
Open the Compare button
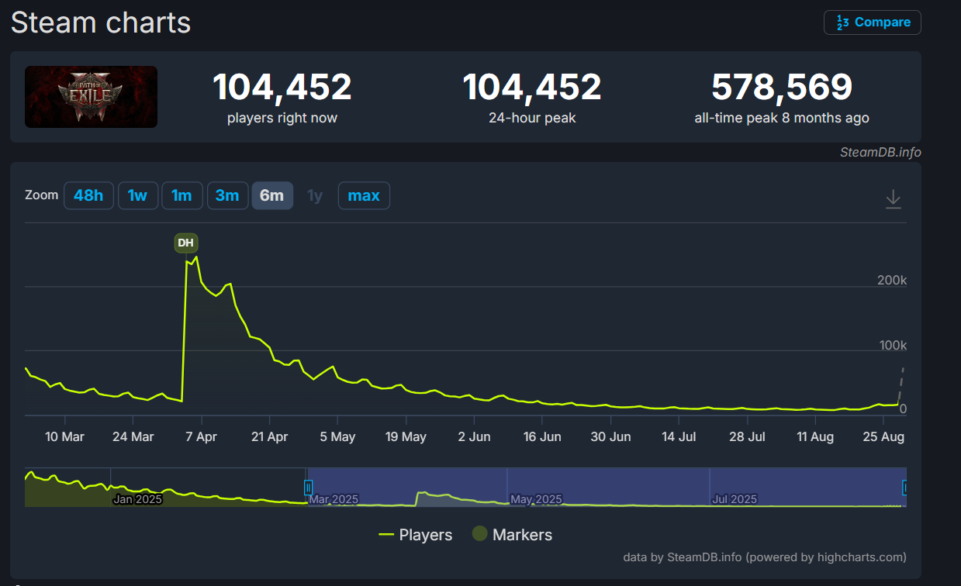(x=872, y=22)
